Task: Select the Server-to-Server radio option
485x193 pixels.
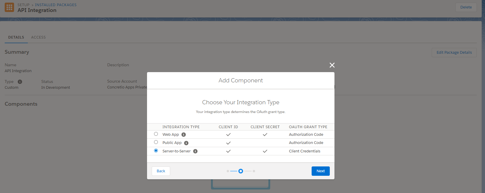Action: [x=156, y=151]
